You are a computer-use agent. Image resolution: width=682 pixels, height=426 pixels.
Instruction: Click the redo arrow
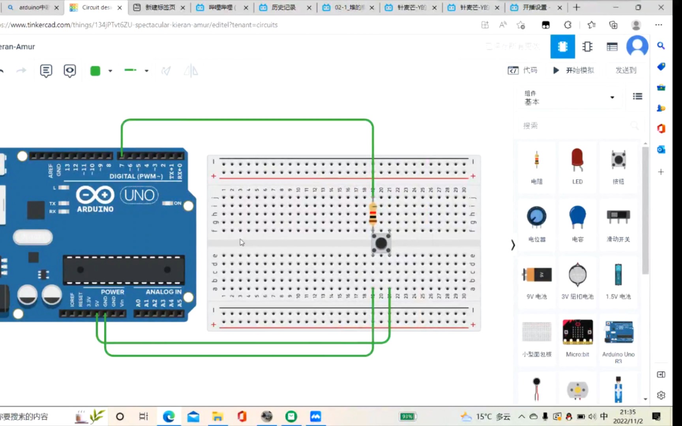pyautogui.click(x=21, y=71)
